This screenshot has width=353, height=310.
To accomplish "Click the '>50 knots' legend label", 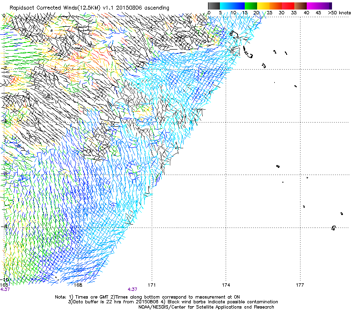I will [x=339, y=13].
